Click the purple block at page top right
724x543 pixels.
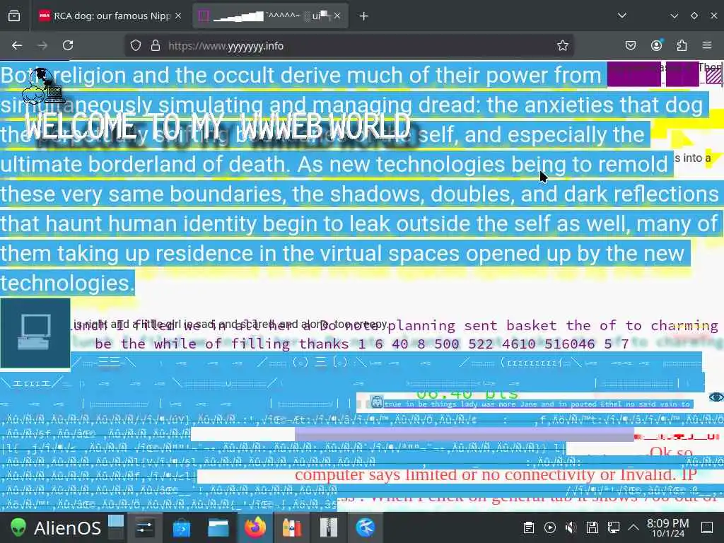pos(633,74)
